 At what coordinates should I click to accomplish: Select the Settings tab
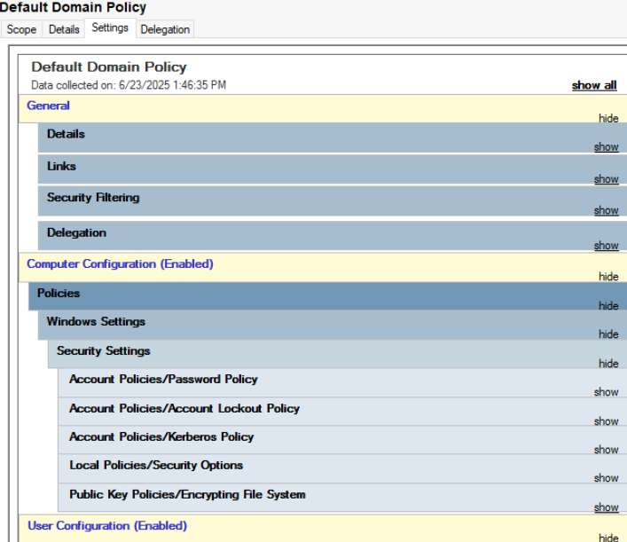tap(110, 27)
